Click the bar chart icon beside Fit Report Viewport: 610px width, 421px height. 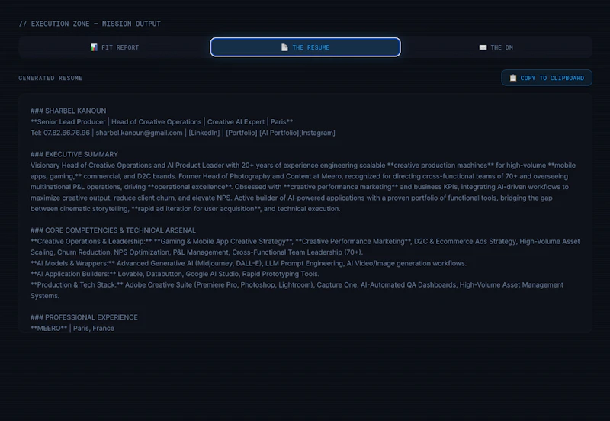pyautogui.click(x=94, y=47)
